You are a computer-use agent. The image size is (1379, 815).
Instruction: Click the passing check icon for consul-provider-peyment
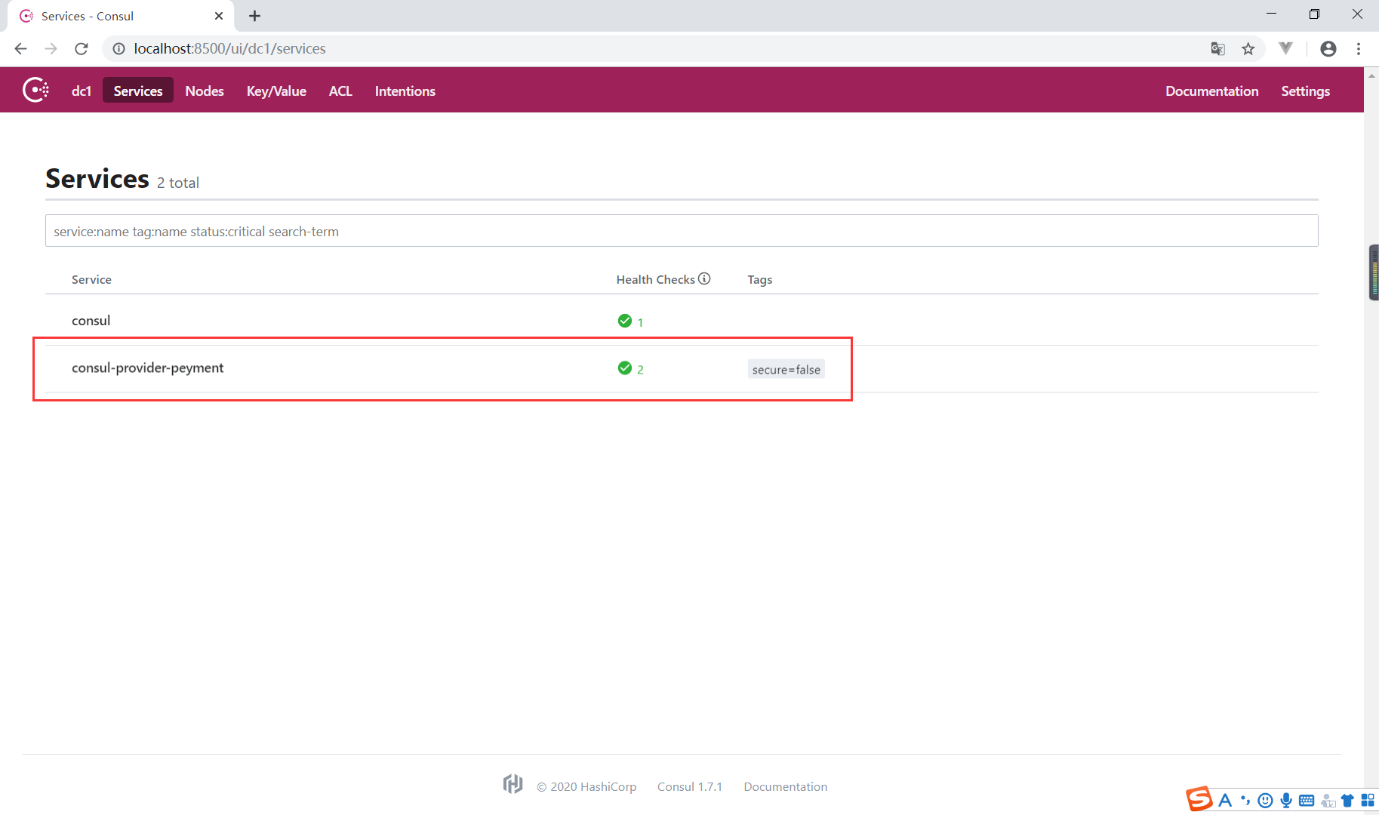point(625,368)
